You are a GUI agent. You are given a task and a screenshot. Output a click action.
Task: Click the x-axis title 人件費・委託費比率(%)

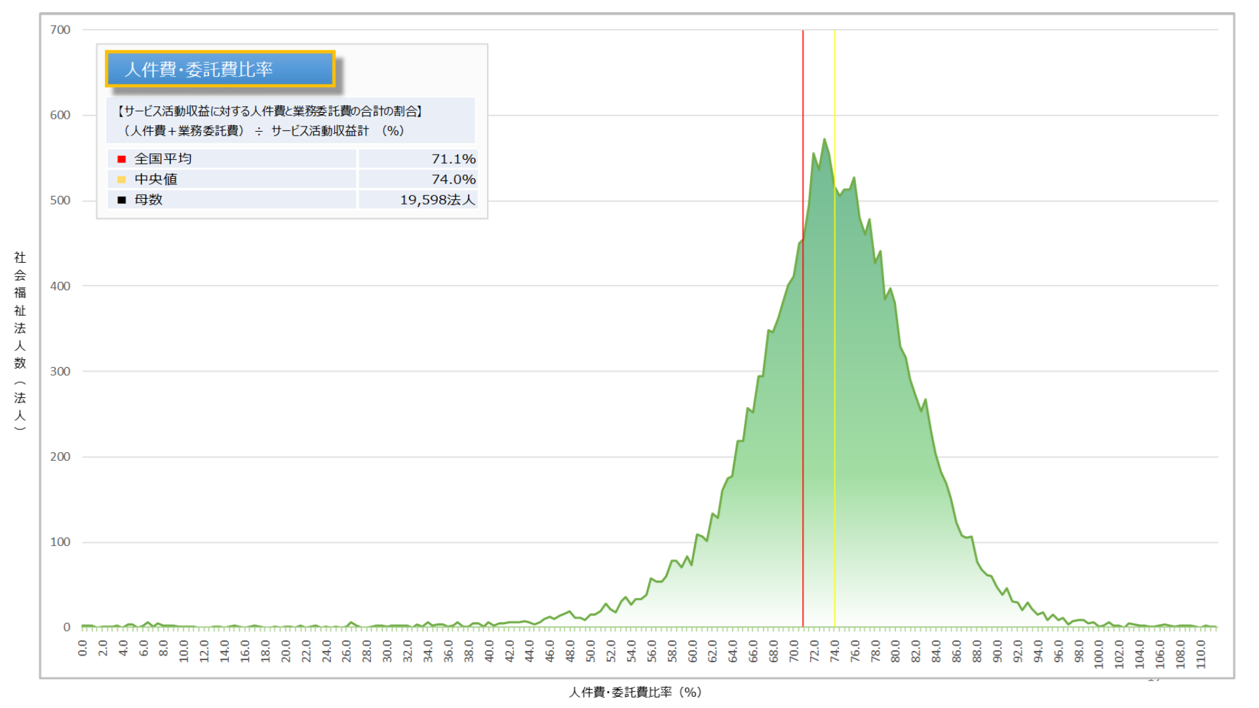click(x=634, y=692)
